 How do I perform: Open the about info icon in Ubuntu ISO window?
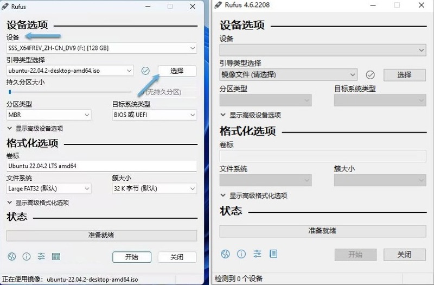[26, 256]
